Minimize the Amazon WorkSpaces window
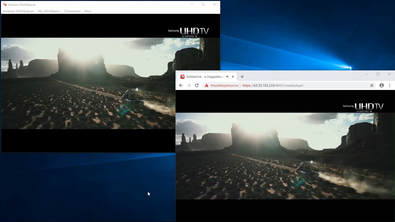This screenshot has width=395, height=222. coord(192,5)
